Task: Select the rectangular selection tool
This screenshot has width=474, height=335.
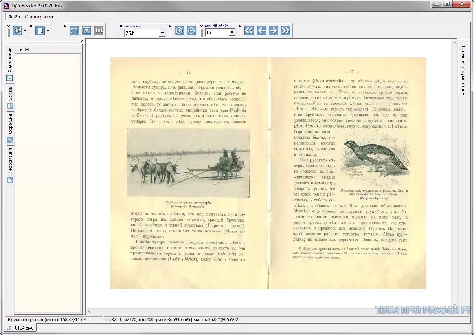Action: (x=74, y=31)
